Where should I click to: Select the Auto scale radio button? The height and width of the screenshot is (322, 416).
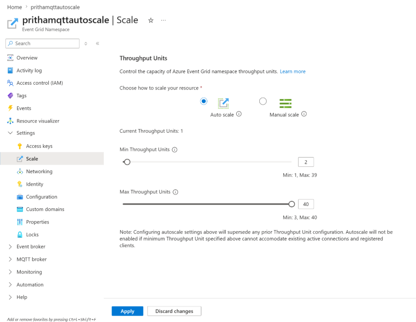tap(204, 101)
